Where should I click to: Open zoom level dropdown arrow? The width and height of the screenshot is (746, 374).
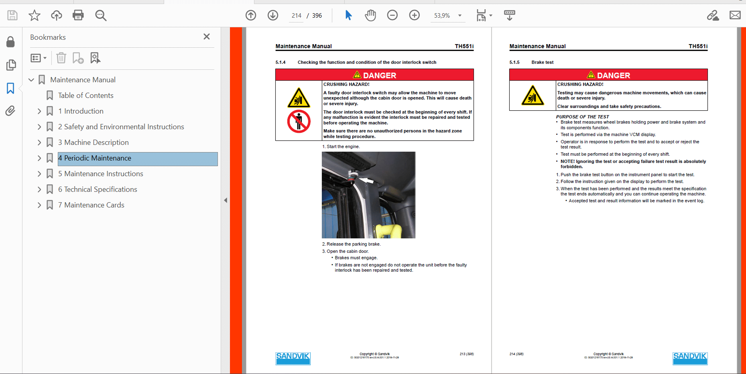pos(460,16)
